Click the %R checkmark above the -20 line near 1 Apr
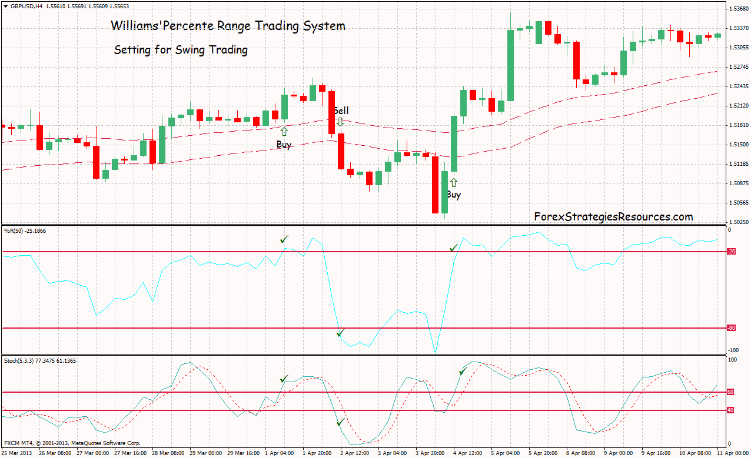 coord(285,239)
